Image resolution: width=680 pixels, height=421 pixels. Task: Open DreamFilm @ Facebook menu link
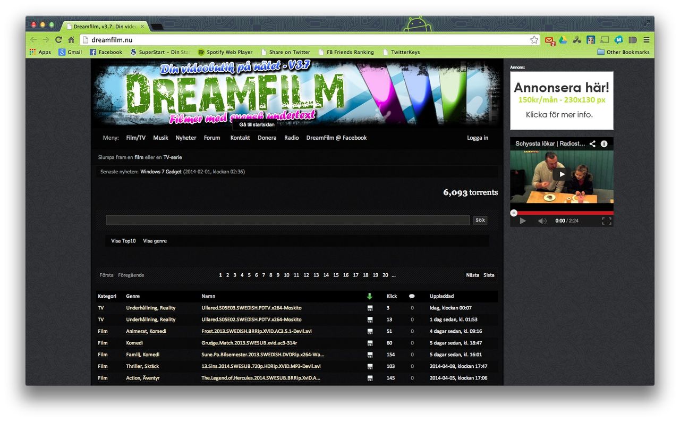click(336, 138)
